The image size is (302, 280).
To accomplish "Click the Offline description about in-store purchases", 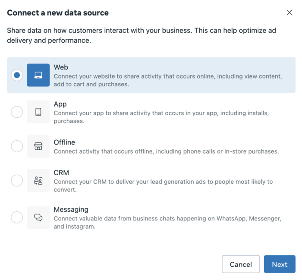I will point(166,151).
